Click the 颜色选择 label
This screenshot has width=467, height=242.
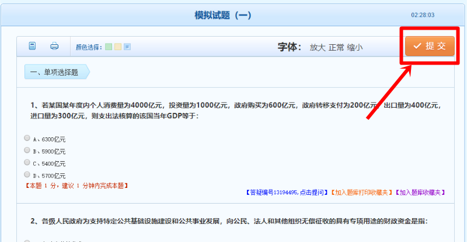[x=89, y=47]
